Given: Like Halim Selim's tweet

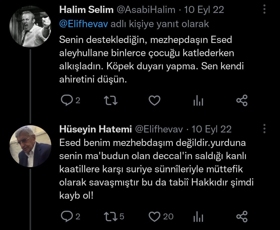Looking at the screenshot, I should (155, 101).
